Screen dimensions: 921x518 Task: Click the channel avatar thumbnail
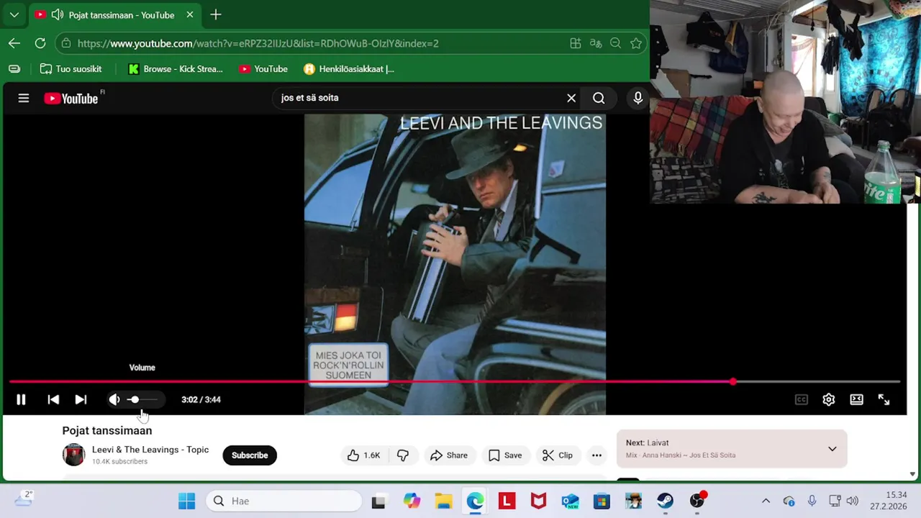click(x=73, y=455)
